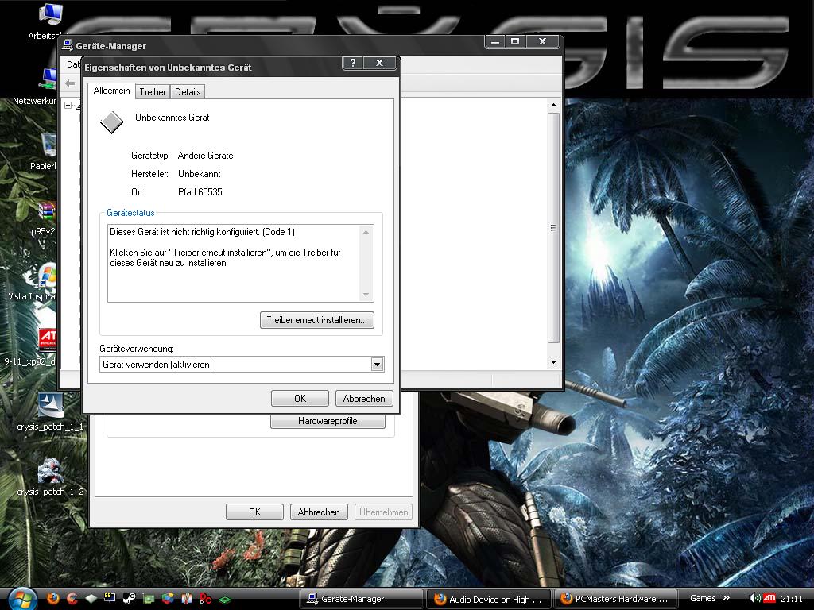Click OK in the system properties window

(x=254, y=512)
